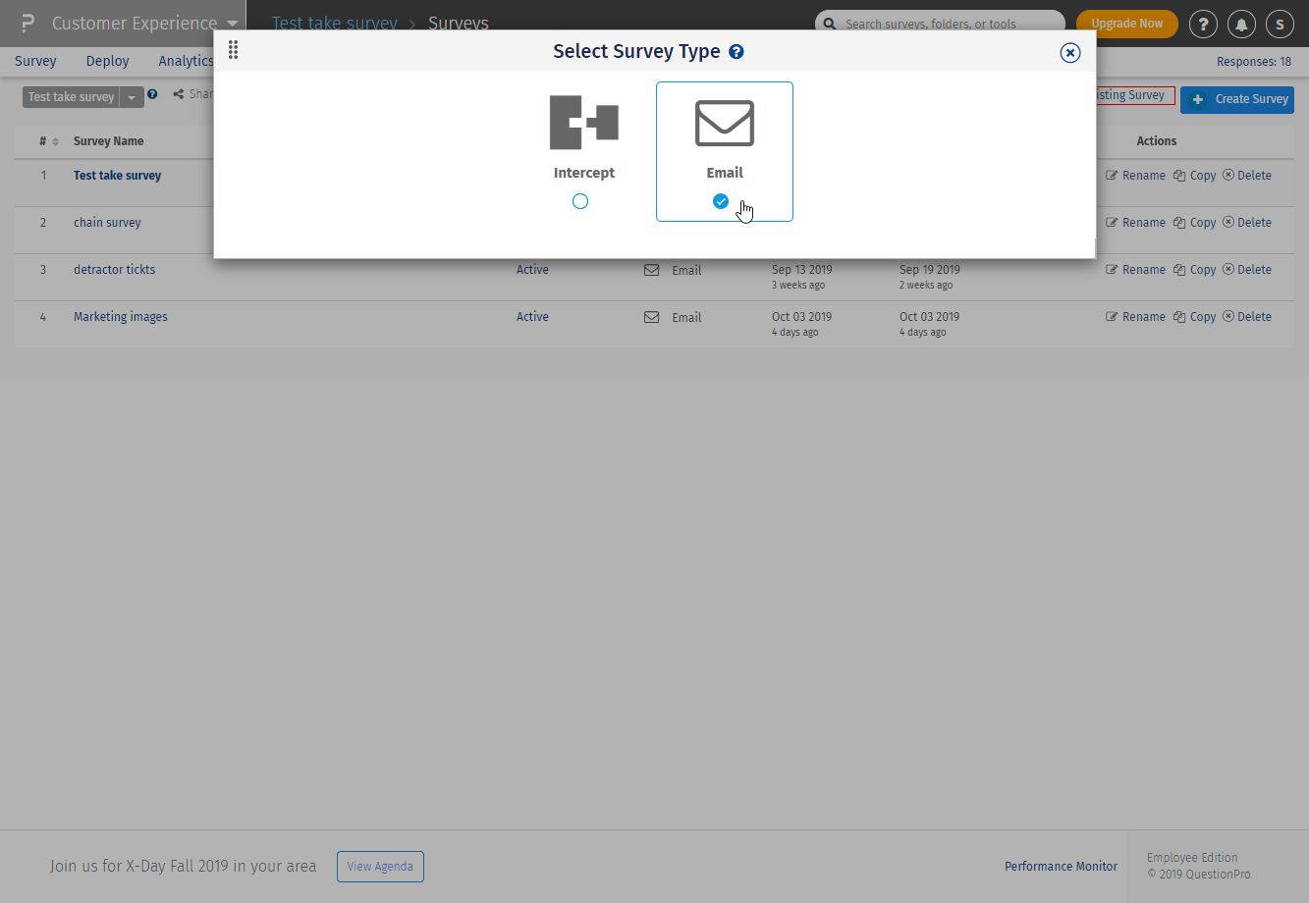Click the Responses: 18 counter
Image resolution: width=1309 pixels, height=903 pixels.
[x=1254, y=62]
